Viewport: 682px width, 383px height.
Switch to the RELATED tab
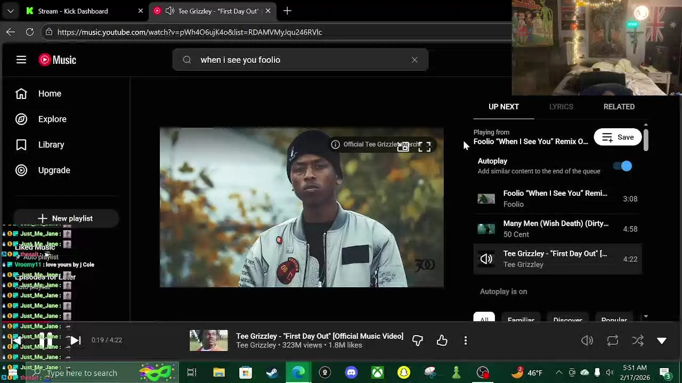[x=619, y=106]
